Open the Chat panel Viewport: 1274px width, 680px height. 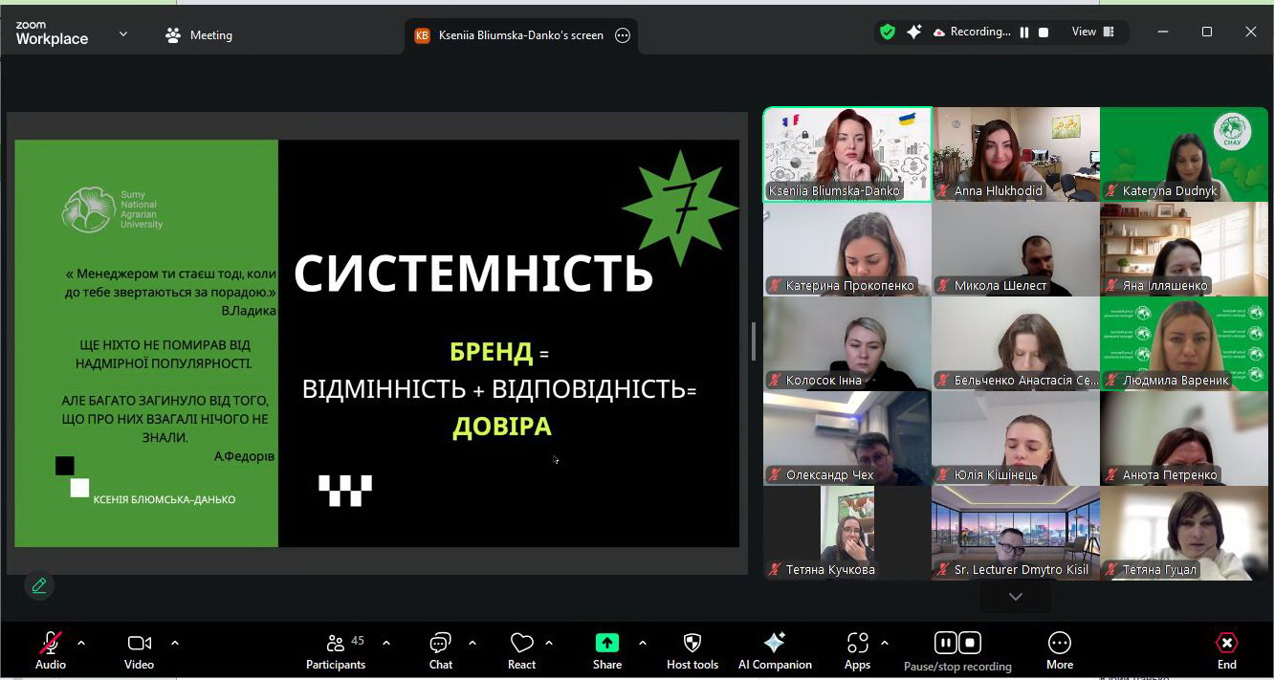[x=440, y=650]
